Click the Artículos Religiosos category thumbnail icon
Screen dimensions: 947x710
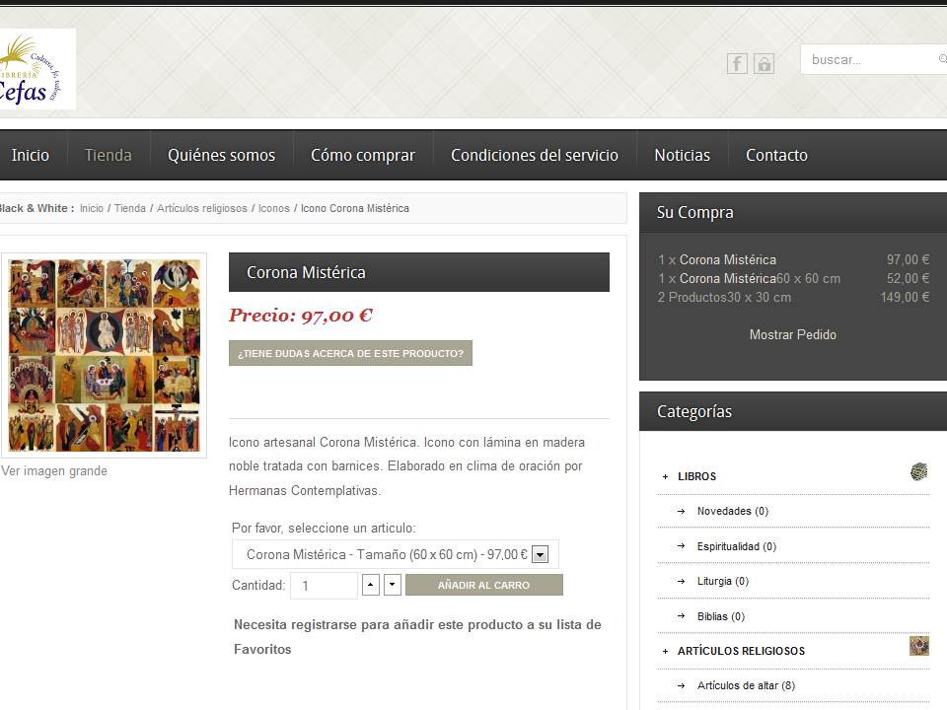[918, 646]
